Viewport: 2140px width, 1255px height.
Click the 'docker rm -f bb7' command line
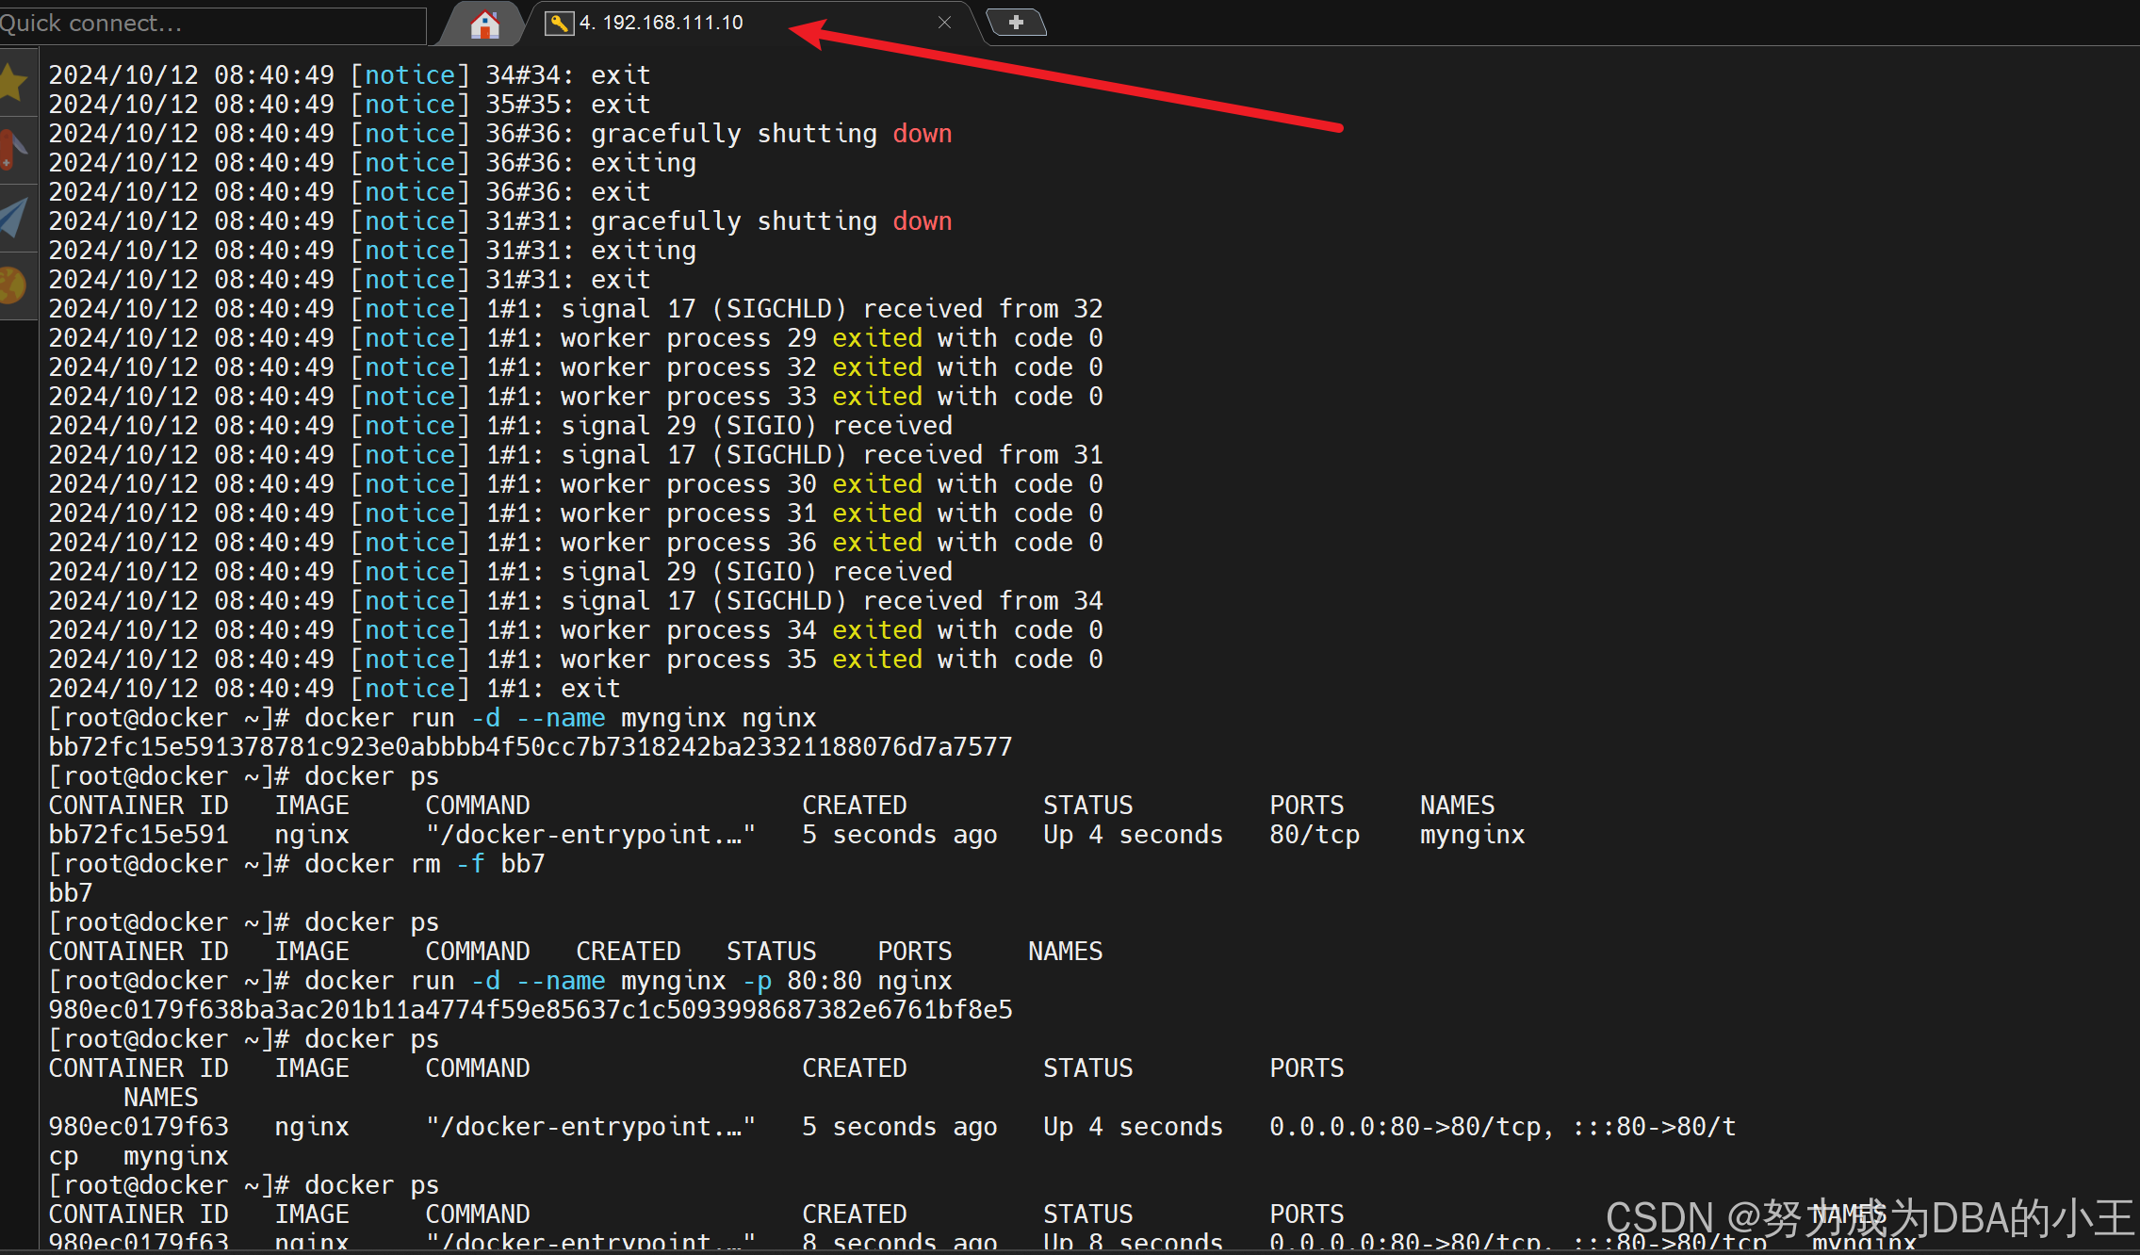pyautogui.click(x=424, y=864)
